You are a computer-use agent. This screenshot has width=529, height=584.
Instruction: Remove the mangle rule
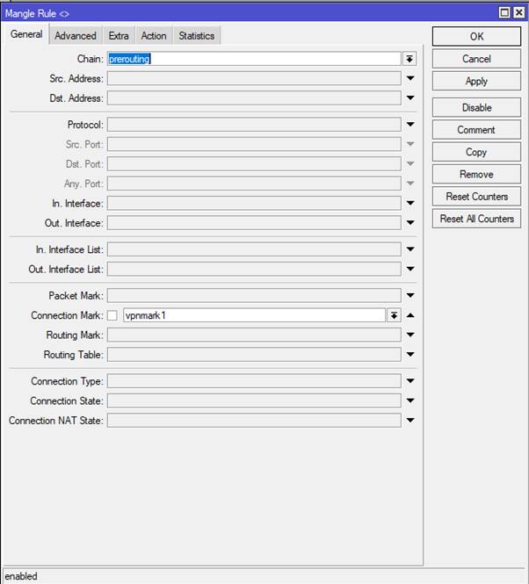point(476,174)
